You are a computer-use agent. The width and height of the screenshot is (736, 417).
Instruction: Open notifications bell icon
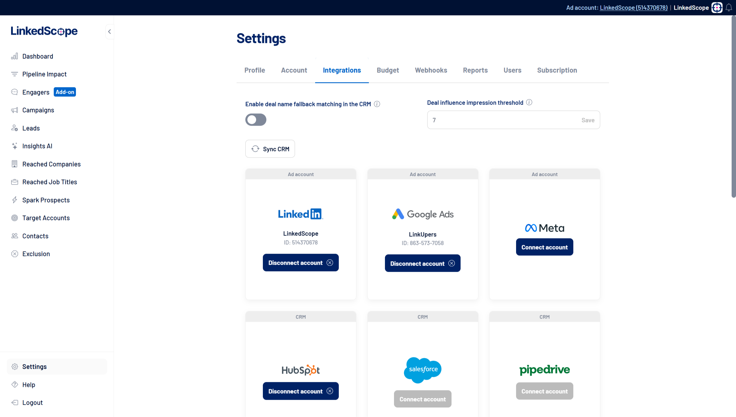point(729,8)
